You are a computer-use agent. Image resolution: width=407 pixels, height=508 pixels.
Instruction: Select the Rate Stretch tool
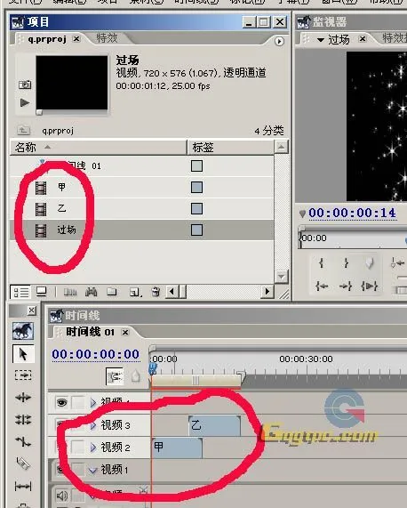[23, 441]
